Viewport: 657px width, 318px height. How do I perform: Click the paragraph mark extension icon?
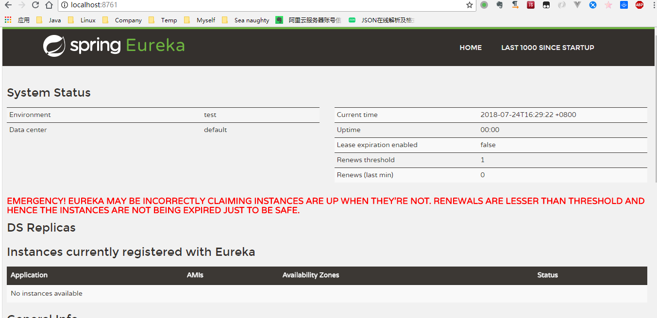(x=515, y=5)
